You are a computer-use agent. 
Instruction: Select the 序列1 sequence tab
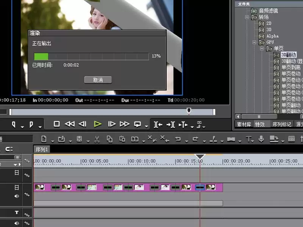tap(42, 149)
